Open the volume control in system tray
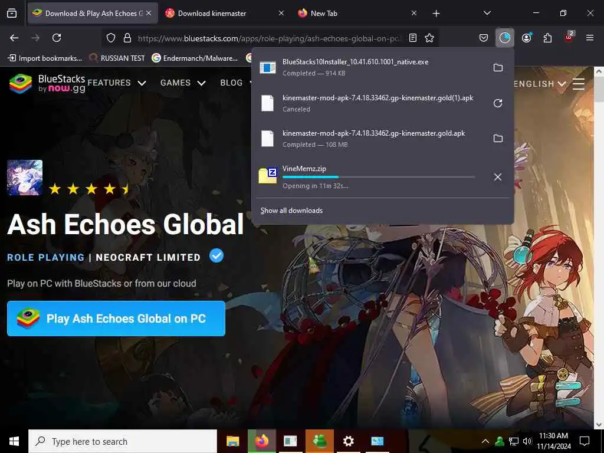Screen dimensions: 604x453 coord(527,441)
